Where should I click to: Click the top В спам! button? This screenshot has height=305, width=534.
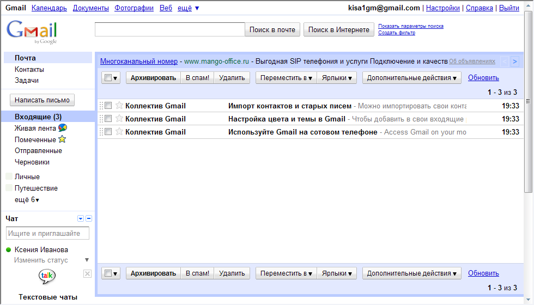coord(197,77)
